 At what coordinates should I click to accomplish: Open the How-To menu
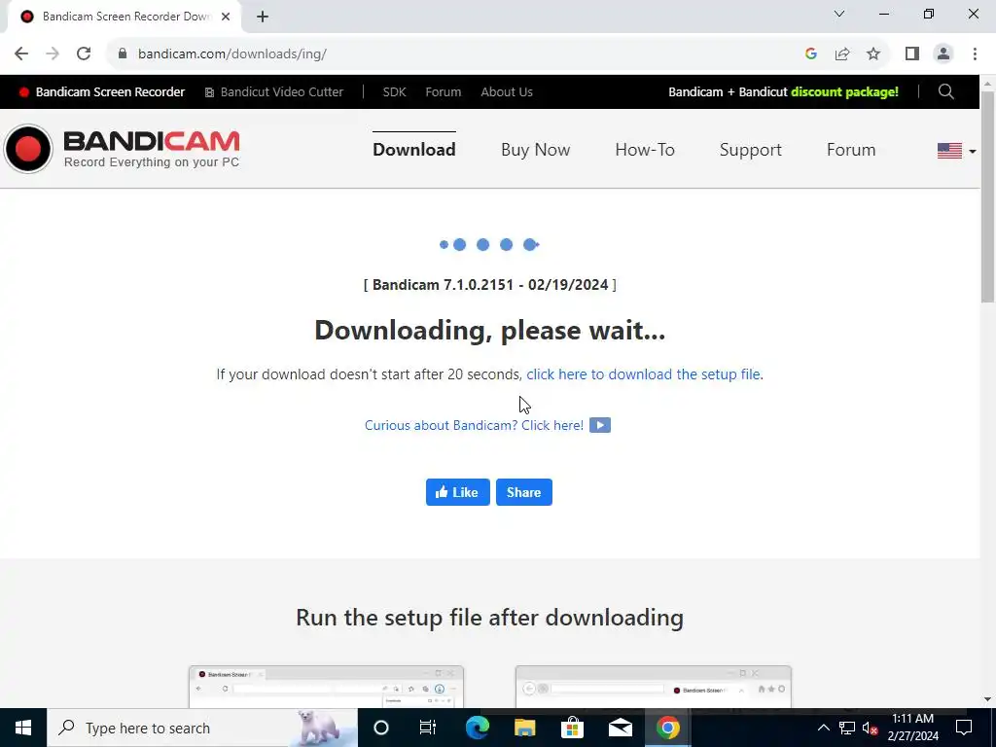coord(645,149)
